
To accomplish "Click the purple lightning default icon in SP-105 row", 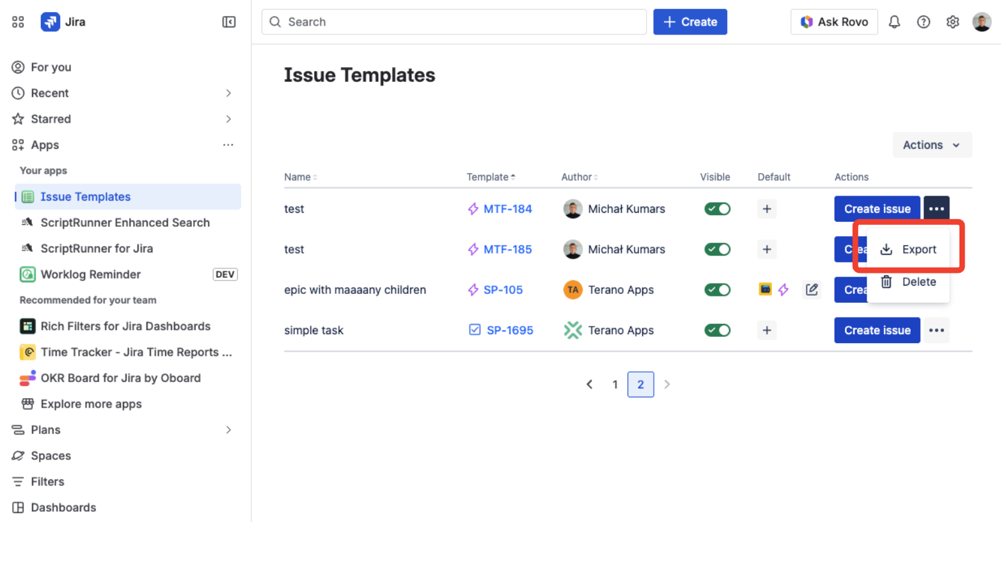I will coord(784,289).
